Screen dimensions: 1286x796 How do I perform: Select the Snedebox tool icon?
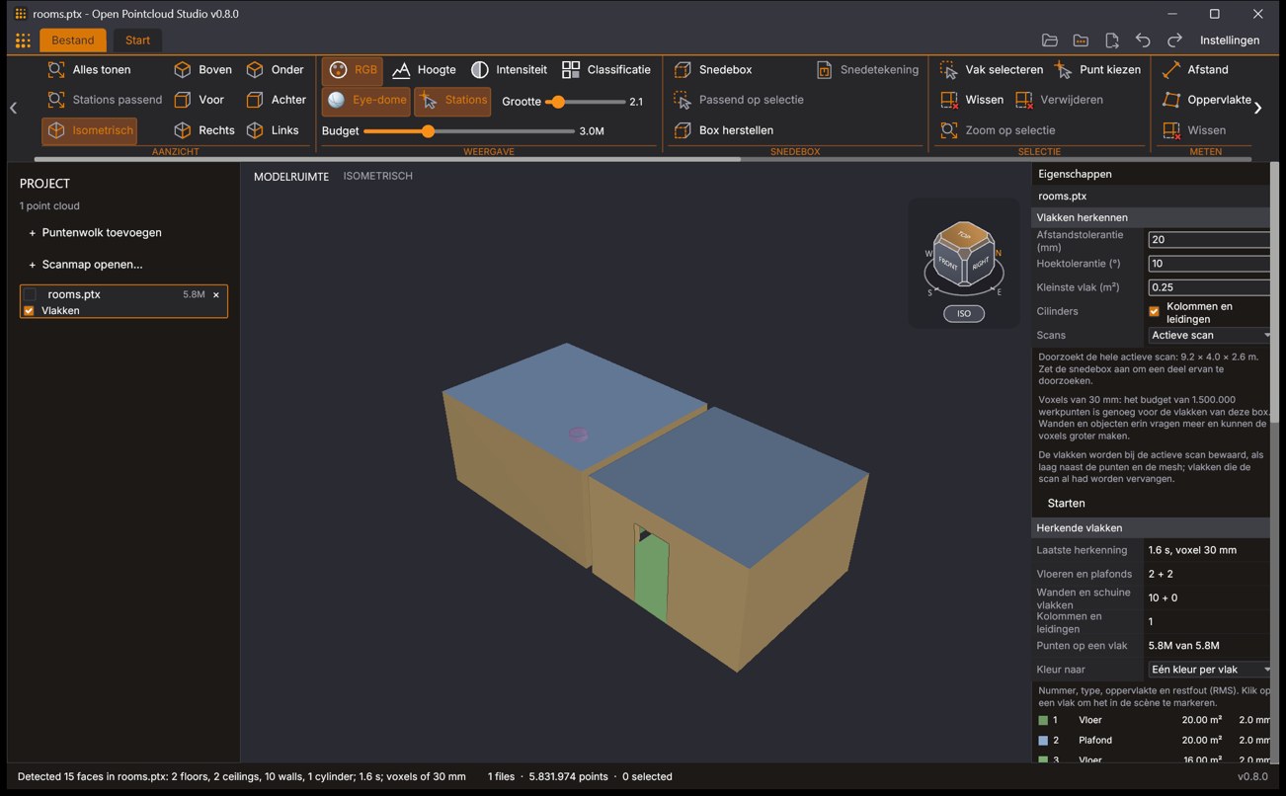(683, 69)
